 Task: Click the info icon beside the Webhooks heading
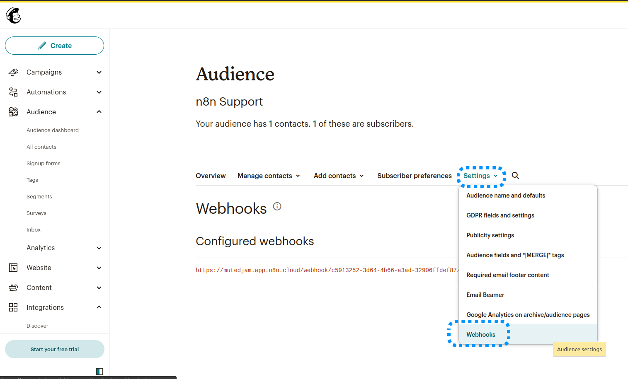tap(277, 206)
